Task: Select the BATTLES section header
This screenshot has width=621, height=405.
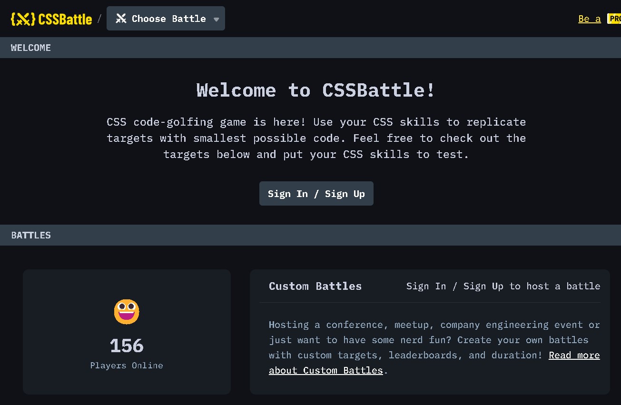Action: click(x=30, y=235)
